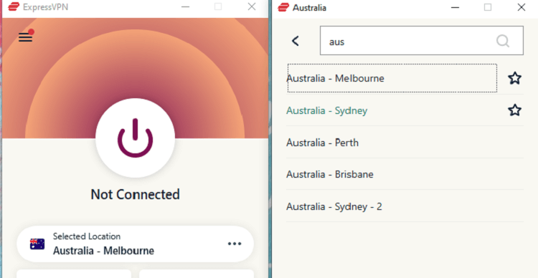
Task: Click the power connect button
Action: click(135, 138)
